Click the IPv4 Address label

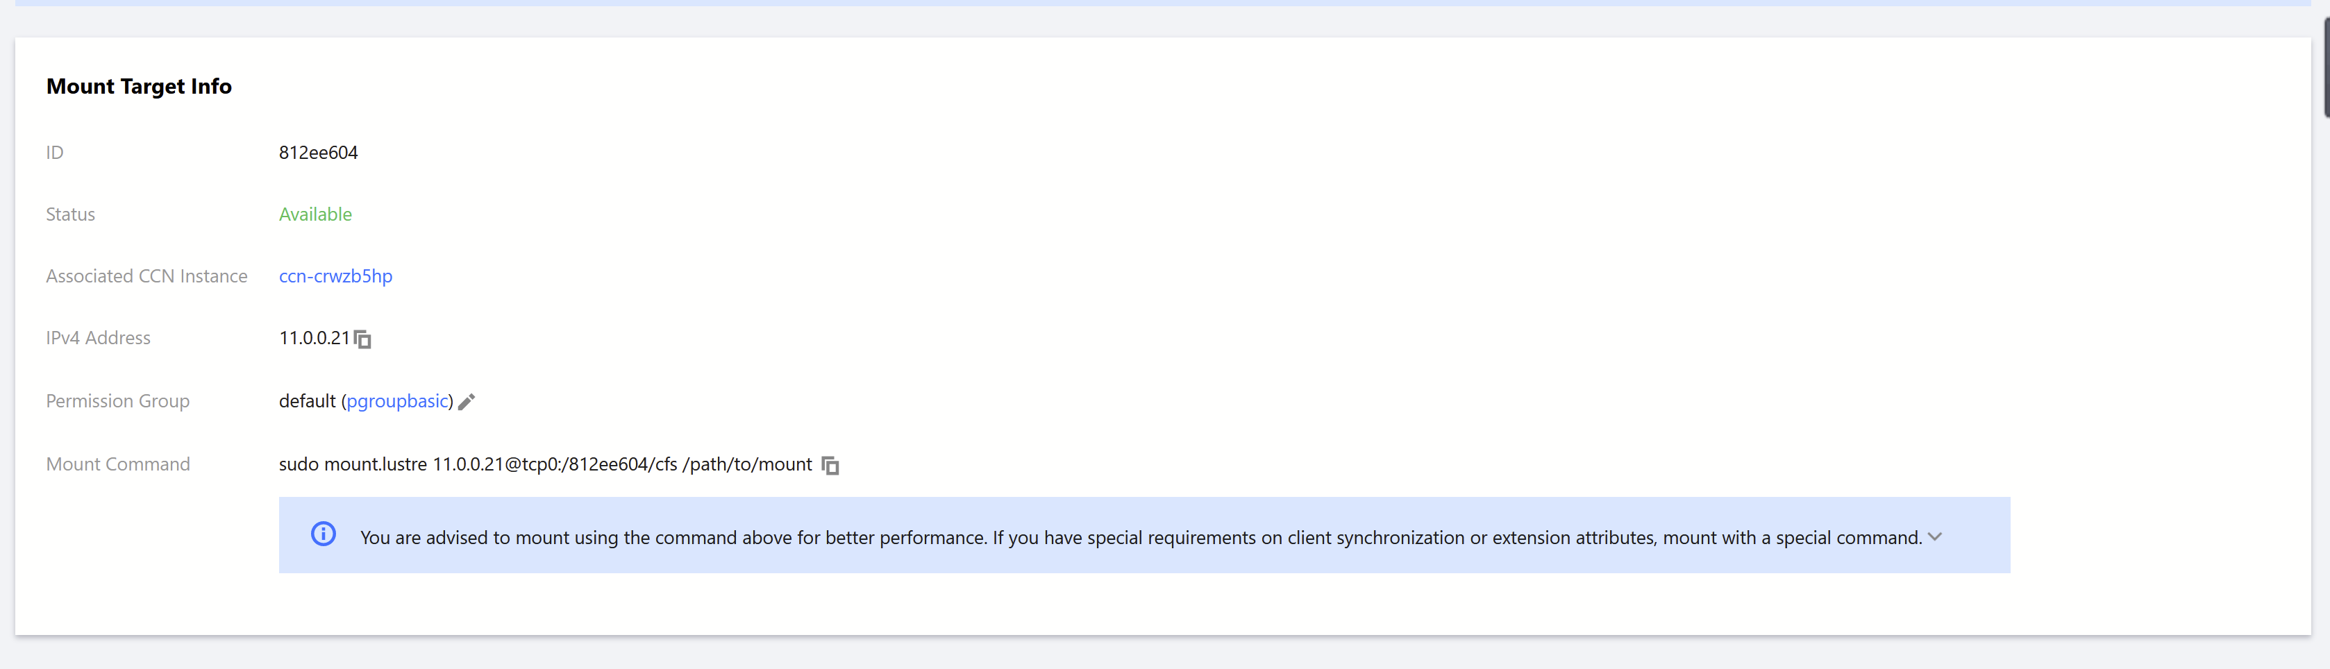click(98, 338)
